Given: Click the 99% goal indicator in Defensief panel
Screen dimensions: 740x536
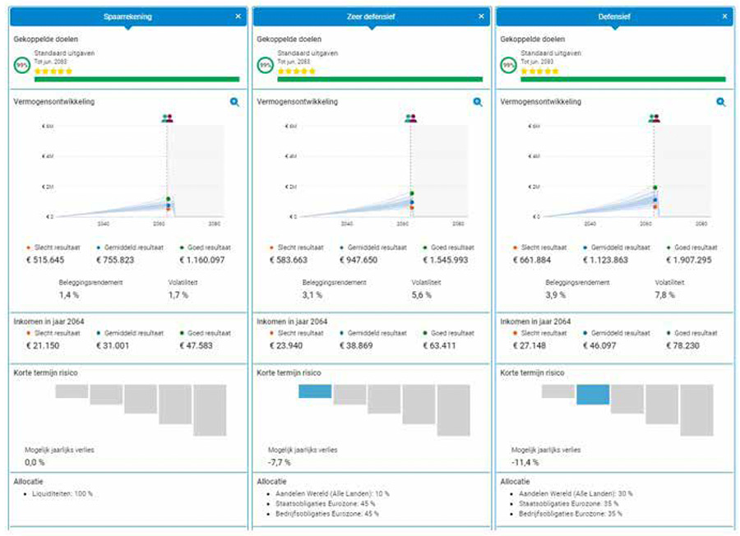Looking at the screenshot, I should point(509,65).
